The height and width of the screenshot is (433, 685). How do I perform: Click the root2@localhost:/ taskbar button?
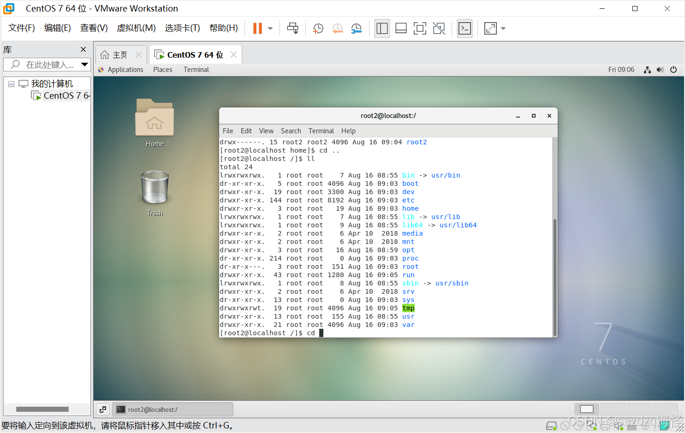[x=173, y=409]
